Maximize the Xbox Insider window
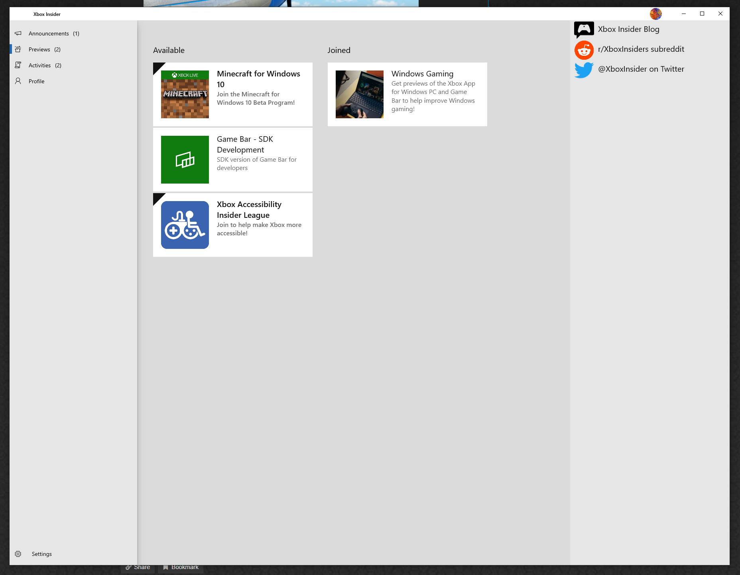Image resolution: width=740 pixels, height=575 pixels. coord(702,14)
